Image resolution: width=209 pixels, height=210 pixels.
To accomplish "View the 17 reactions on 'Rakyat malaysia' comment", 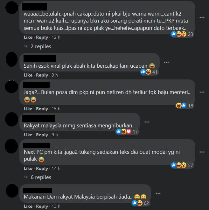I will (x=127, y=132).
